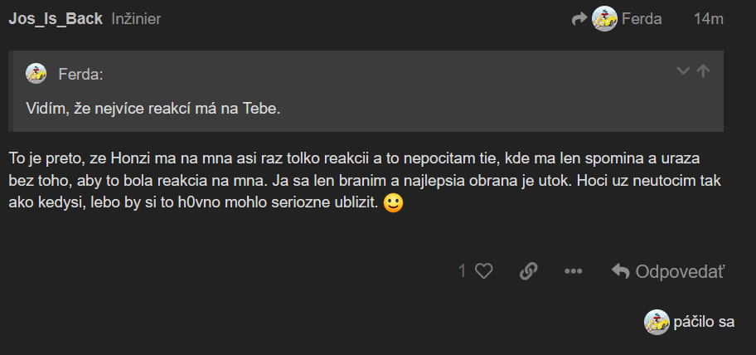Toggle the heart like icon
756x355 pixels.
point(484,270)
